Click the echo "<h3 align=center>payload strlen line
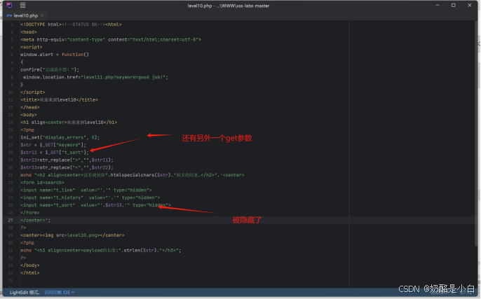The height and width of the screenshot is (299, 481). 101,250
